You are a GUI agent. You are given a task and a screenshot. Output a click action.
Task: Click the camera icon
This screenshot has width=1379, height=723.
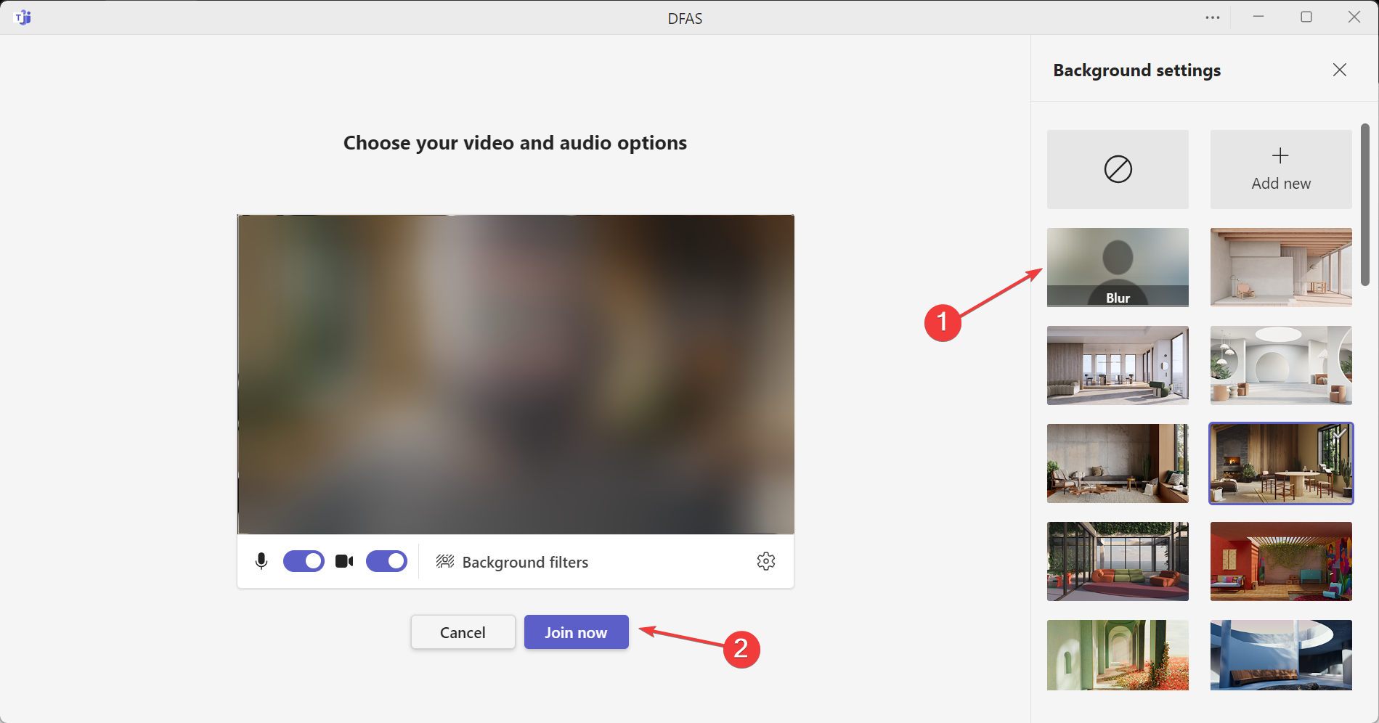(x=344, y=561)
